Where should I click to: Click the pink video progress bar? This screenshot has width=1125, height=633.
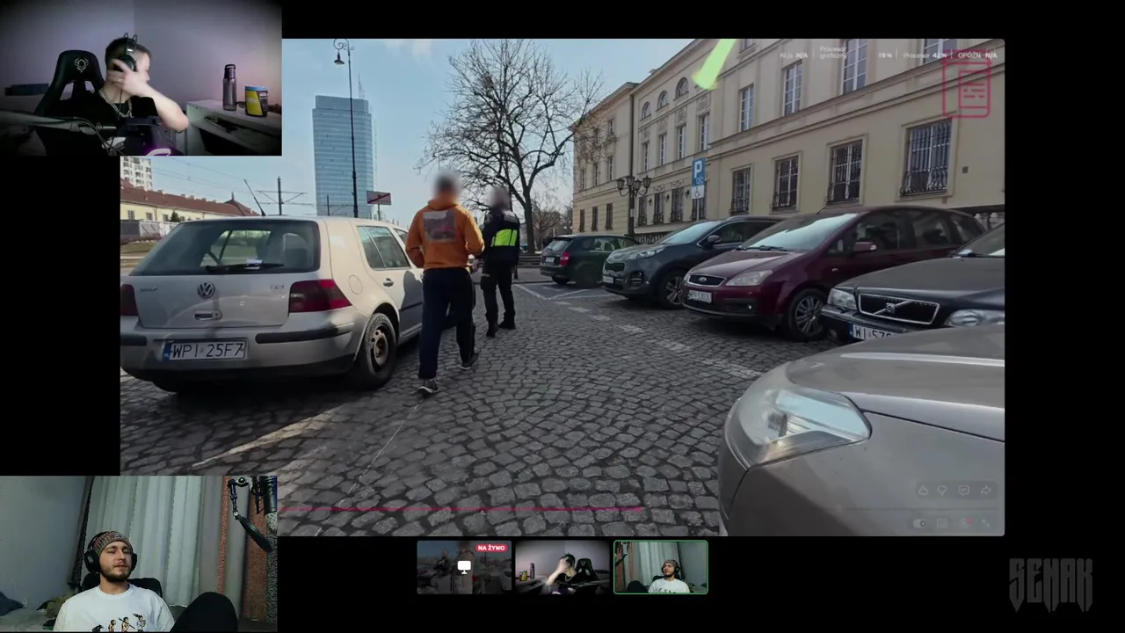coord(461,508)
